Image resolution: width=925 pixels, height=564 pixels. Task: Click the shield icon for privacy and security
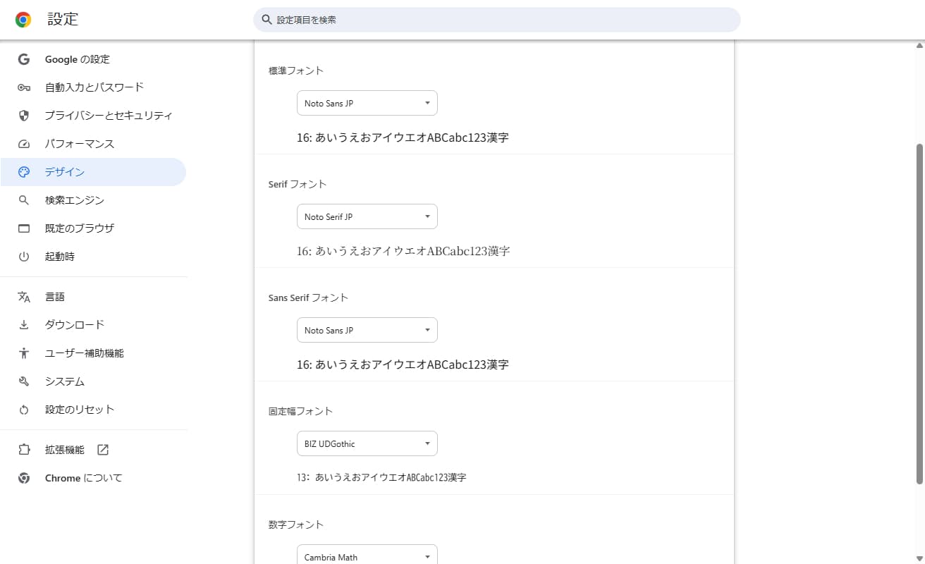[x=24, y=116]
